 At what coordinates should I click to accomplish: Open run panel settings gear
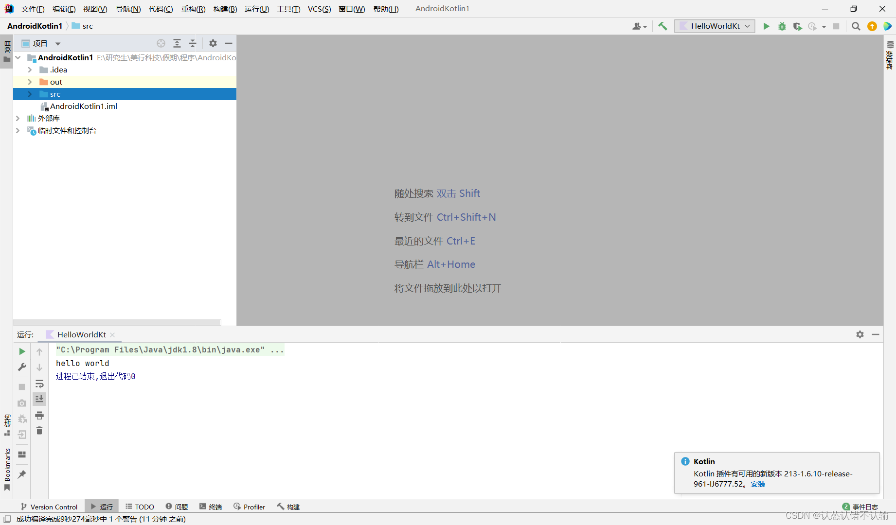[860, 334]
